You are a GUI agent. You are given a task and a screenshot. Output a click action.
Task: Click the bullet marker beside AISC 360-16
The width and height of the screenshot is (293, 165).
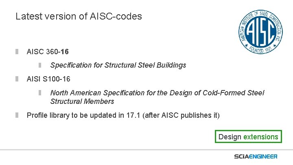click(17, 52)
